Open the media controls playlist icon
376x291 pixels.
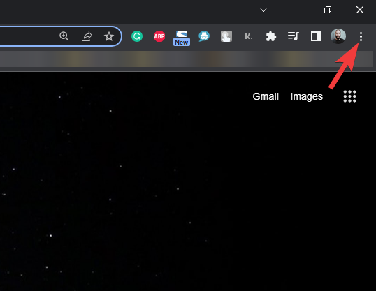click(294, 36)
